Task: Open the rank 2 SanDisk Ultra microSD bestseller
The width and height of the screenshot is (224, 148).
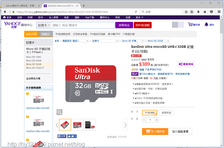Action: [x=38, y=131]
